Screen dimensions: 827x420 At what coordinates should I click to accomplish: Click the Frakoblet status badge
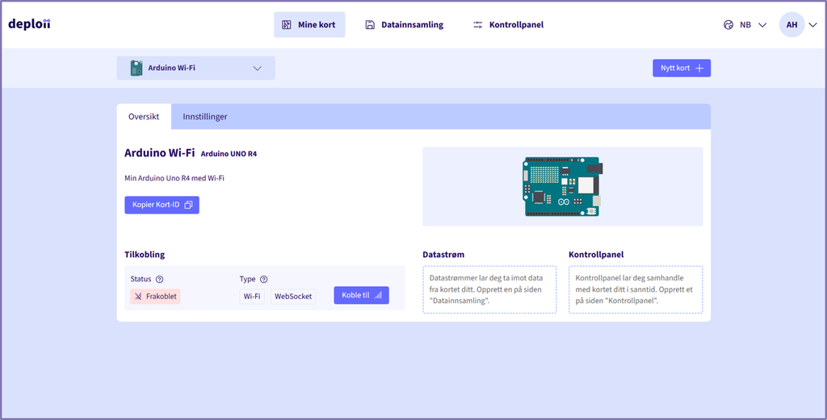tap(155, 297)
